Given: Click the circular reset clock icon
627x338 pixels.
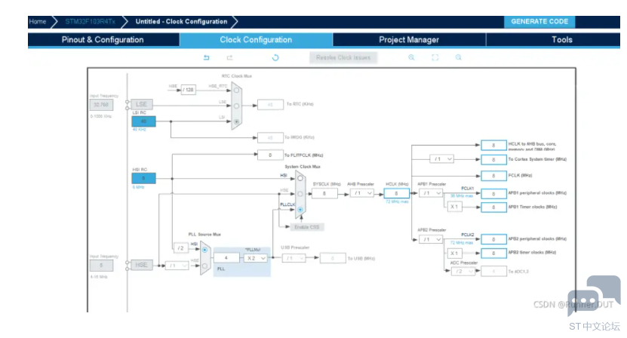Looking at the screenshot, I should click(275, 57).
